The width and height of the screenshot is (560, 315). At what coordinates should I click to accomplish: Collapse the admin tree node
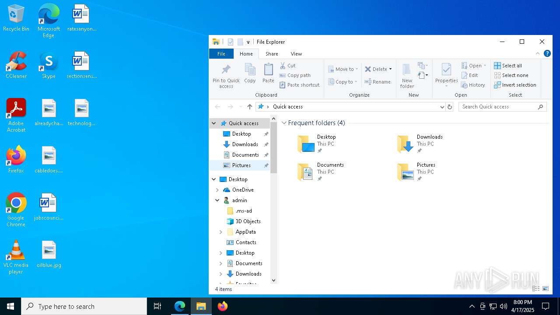pyautogui.click(x=217, y=200)
